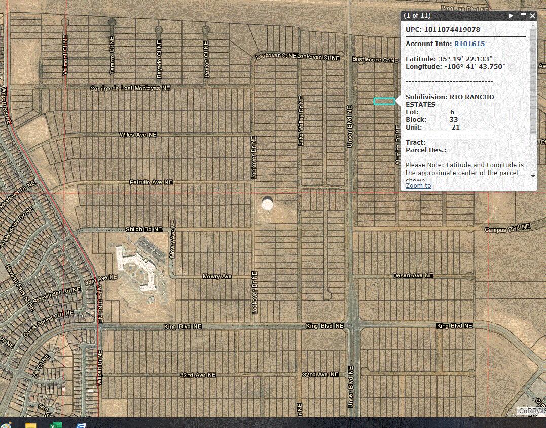
Task: Click the 'Petrullo Ave NE' street label
Action: pos(151,182)
